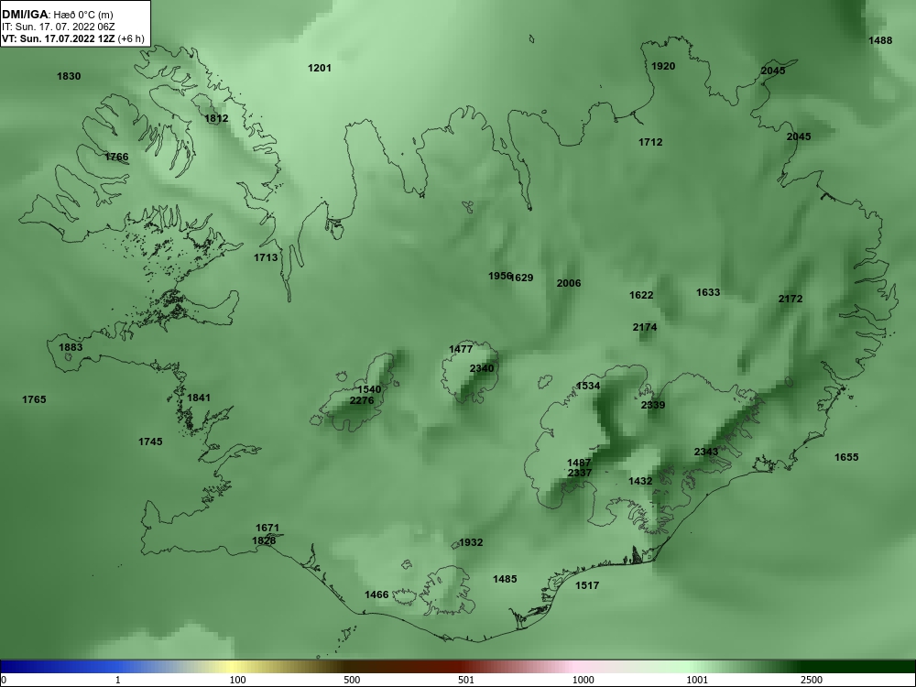Click the 1540 value label
The width and height of the screenshot is (916, 687).
point(369,389)
